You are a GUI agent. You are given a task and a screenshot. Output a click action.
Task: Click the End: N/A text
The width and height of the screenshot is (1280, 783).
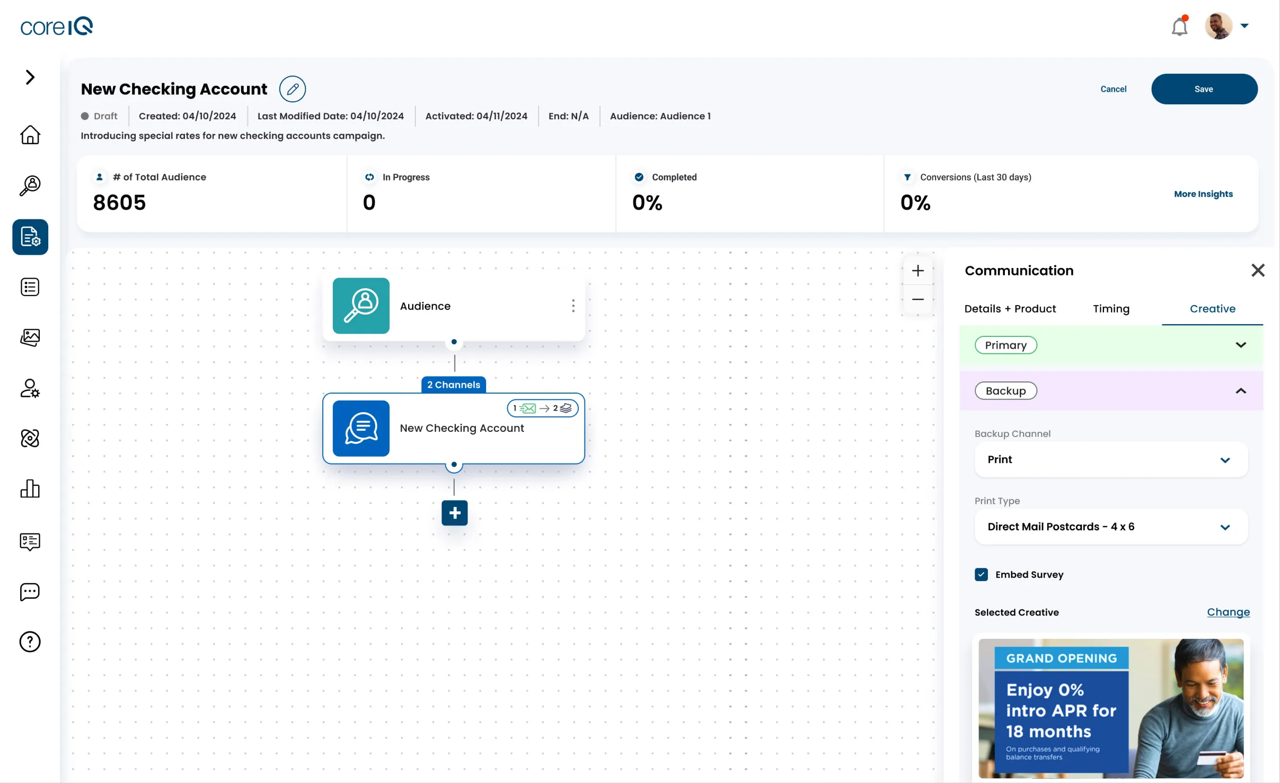[x=568, y=116]
